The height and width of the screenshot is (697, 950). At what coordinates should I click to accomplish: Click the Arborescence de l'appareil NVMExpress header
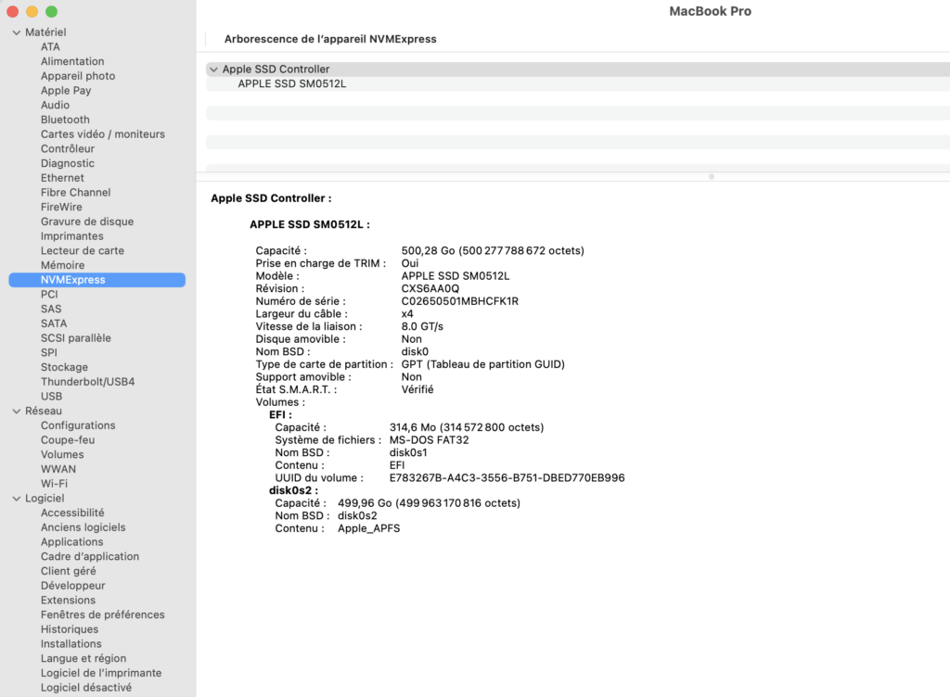point(330,39)
